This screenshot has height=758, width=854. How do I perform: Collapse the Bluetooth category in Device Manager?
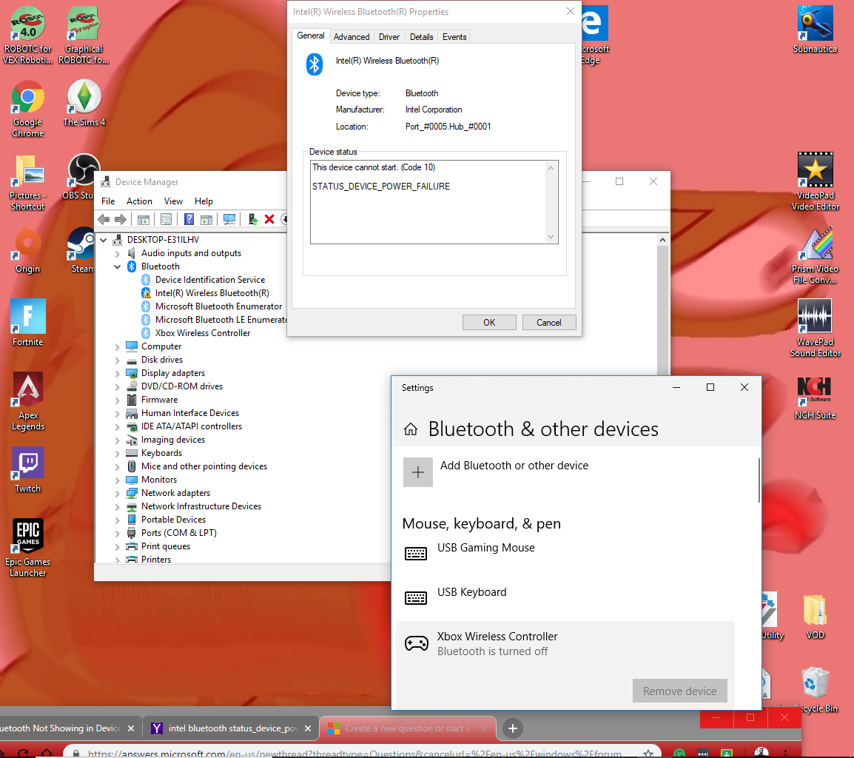point(117,266)
